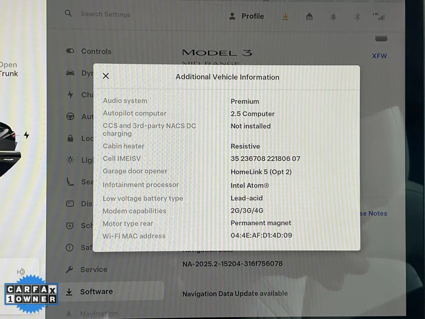Tap the LTE signal strength indicator

click(379, 16)
